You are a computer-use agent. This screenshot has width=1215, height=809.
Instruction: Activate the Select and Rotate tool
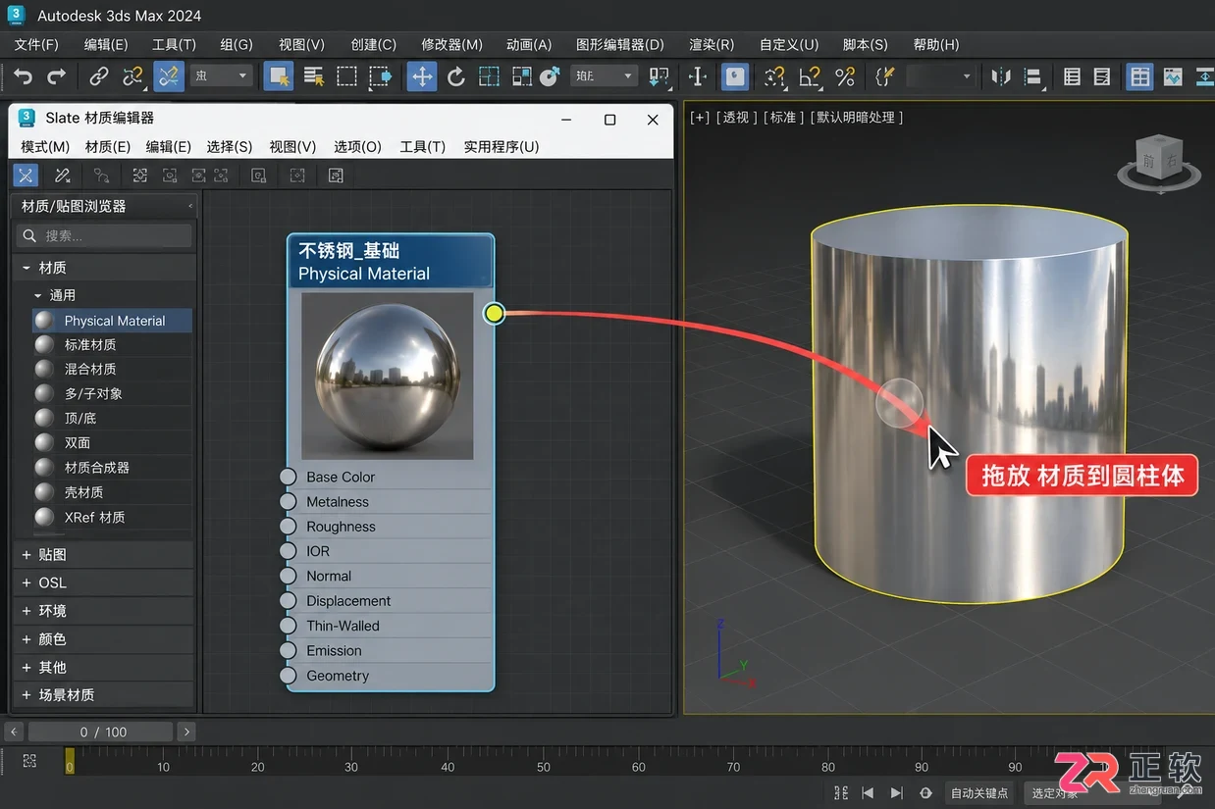pos(455,76)
